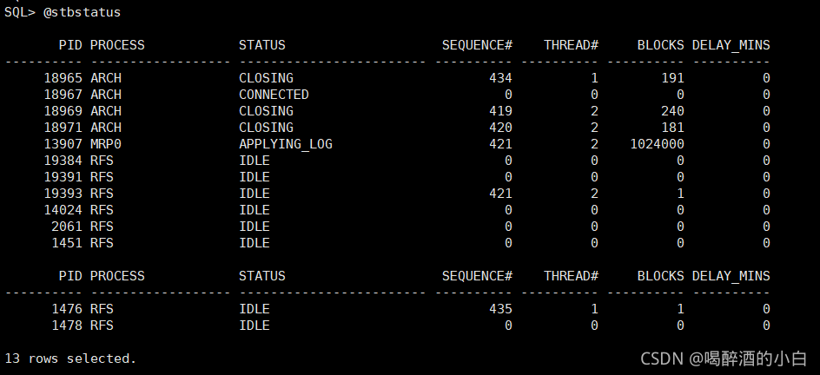Click sequence 421 in the MRP0 row
This screenshot has height=375, width=820.
tap(500, 144)
